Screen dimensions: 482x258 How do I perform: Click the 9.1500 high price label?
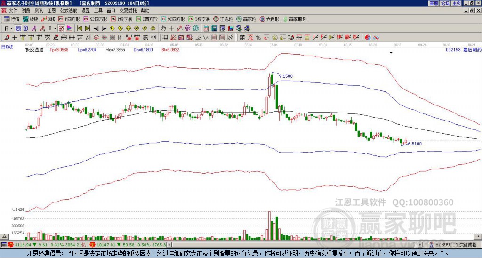point(286,76)
